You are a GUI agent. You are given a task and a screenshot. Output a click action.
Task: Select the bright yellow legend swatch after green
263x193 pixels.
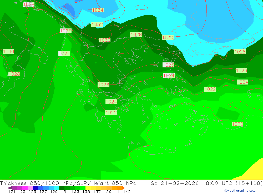click(88, 188)
